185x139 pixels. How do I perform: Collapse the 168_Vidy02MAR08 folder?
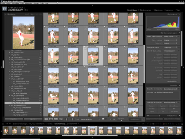9,111
